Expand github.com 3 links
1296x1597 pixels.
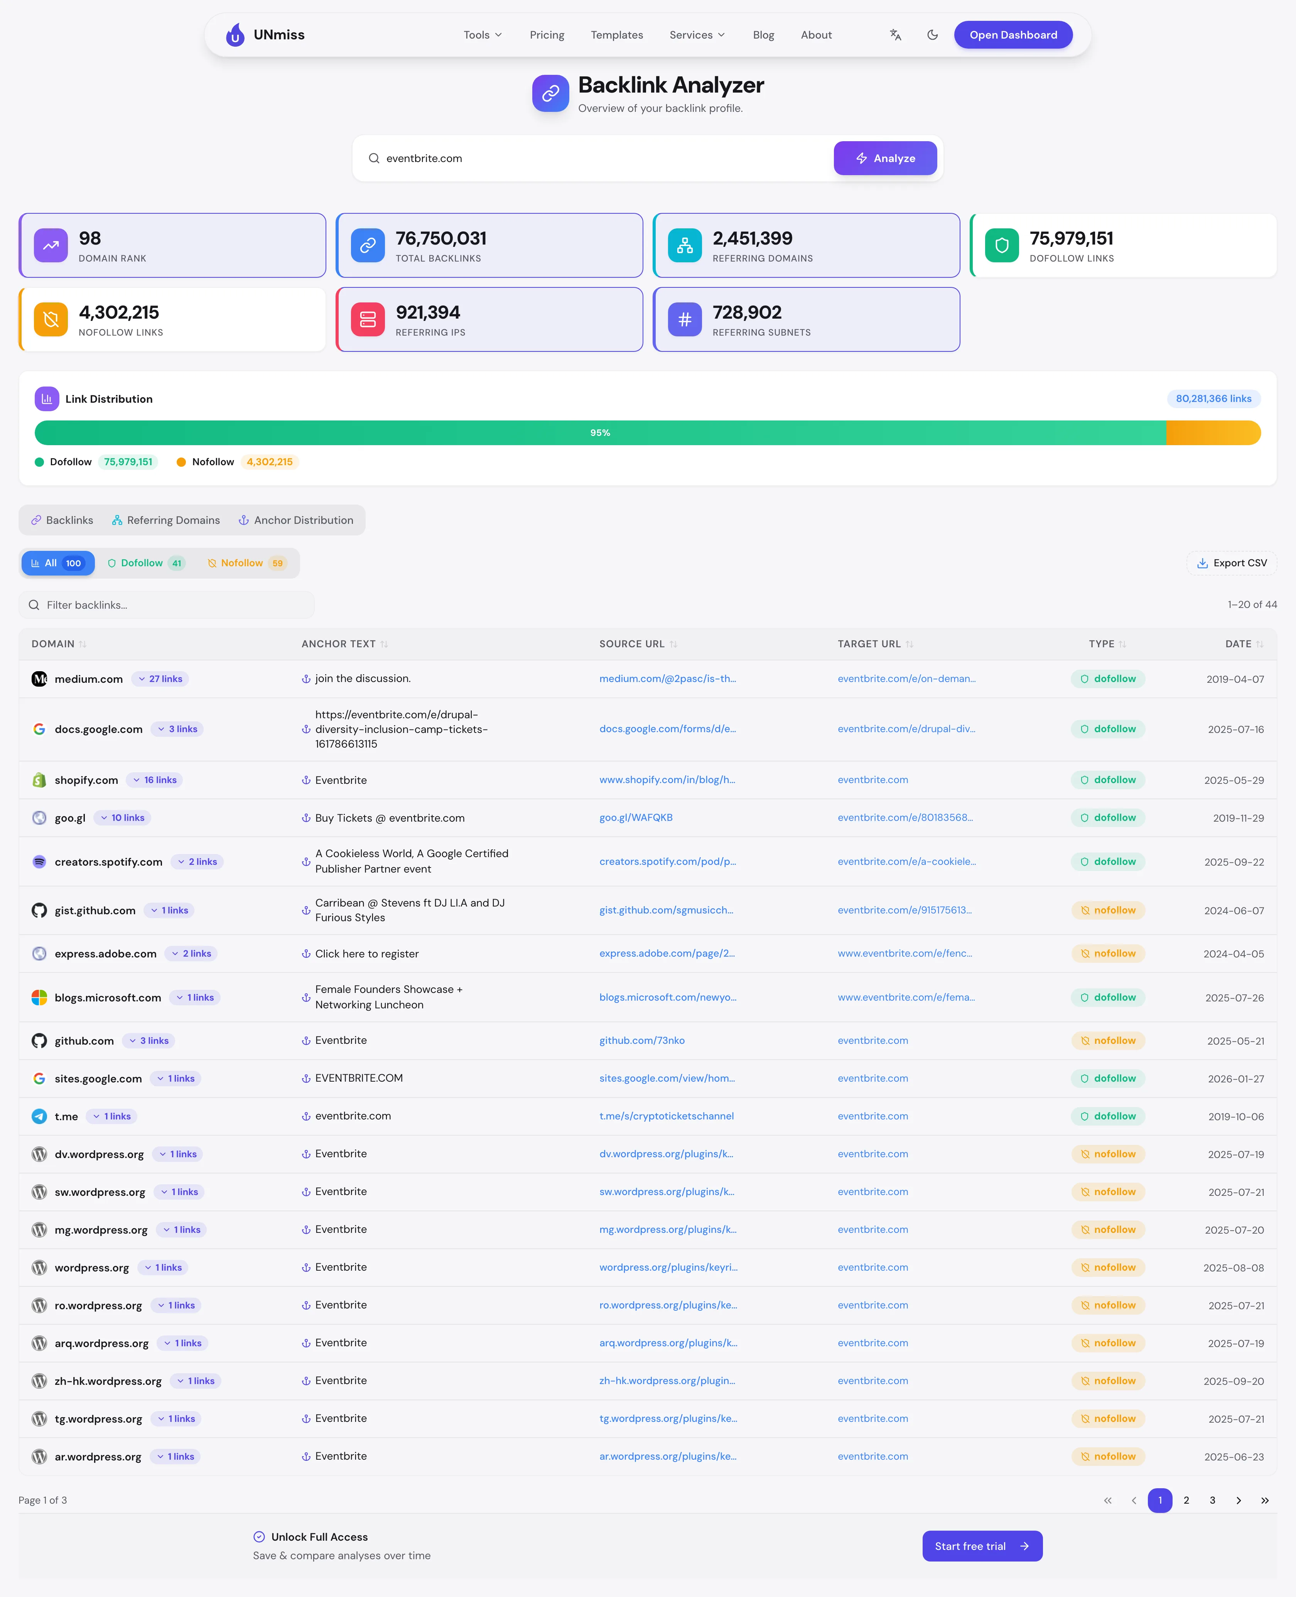point(148,1041)
